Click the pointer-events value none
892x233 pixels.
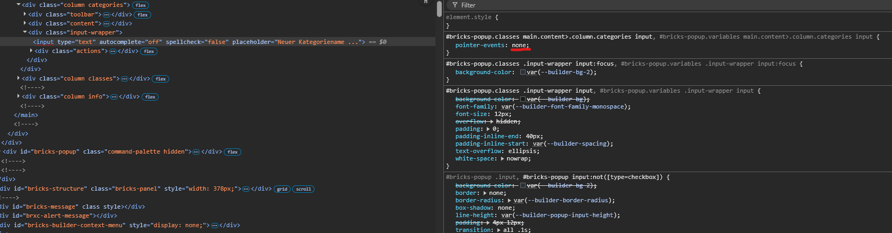(x=519, y=45)
